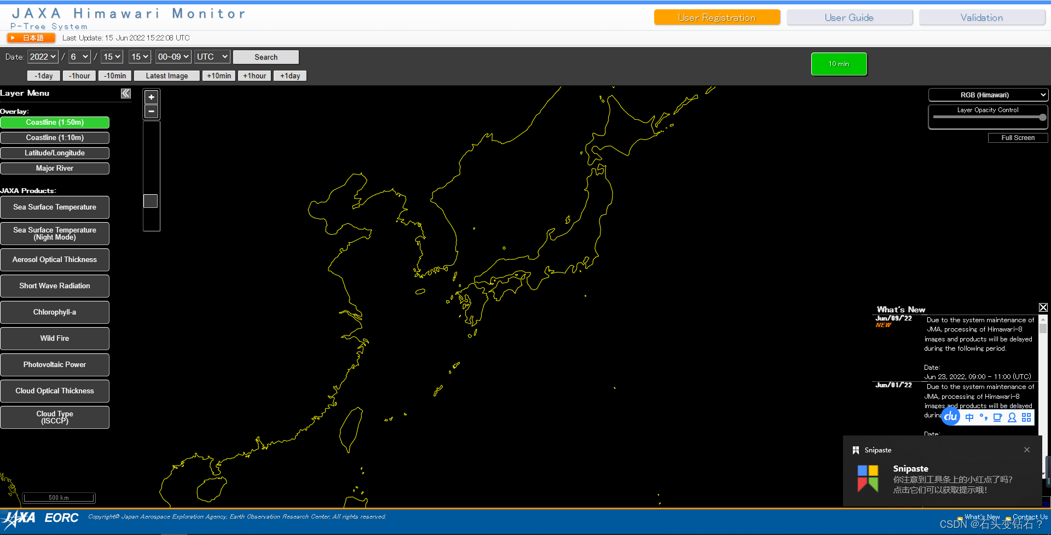Click the map zoom level slider handle
The image size is (1051, 535).
[x=151, y=201]
